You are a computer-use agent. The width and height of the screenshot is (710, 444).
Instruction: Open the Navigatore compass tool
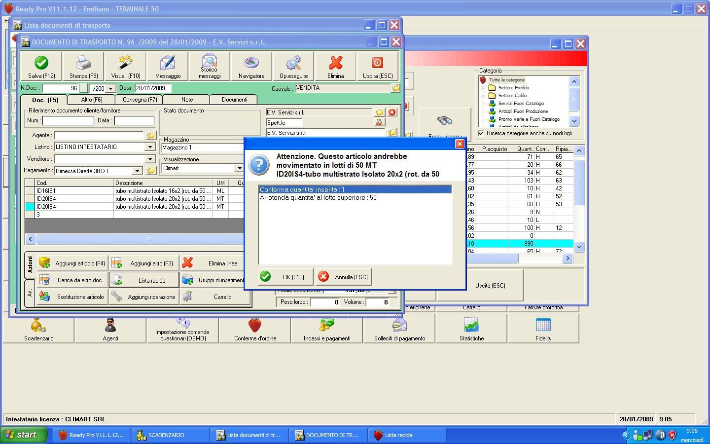[251, 63]
